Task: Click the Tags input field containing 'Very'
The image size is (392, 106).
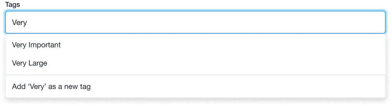Action: pyautogui.click(x=195, y=22)
